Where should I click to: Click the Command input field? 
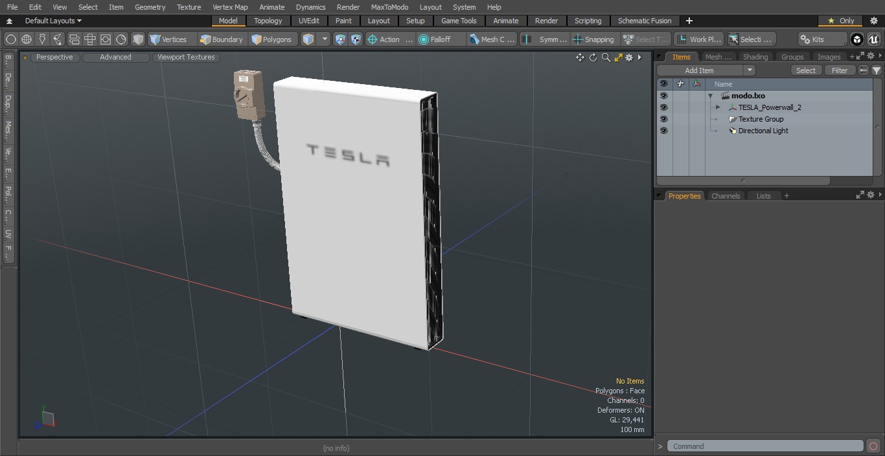pyautogui.click(x=765, y=446)
